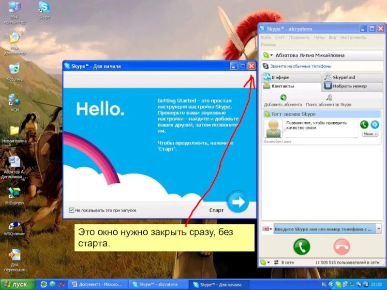Screen dimensions: 387x290
Task: Open My Computer desktop icon
Action: (15, 13)
